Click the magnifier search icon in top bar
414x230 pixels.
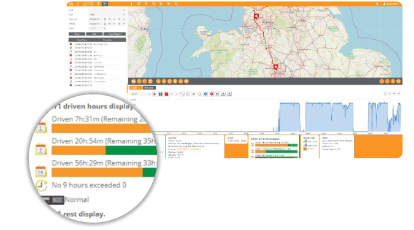(154, 4)
